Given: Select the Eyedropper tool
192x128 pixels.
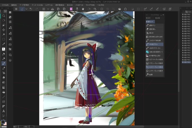Looking at the screenshot, I should point(4,44).
